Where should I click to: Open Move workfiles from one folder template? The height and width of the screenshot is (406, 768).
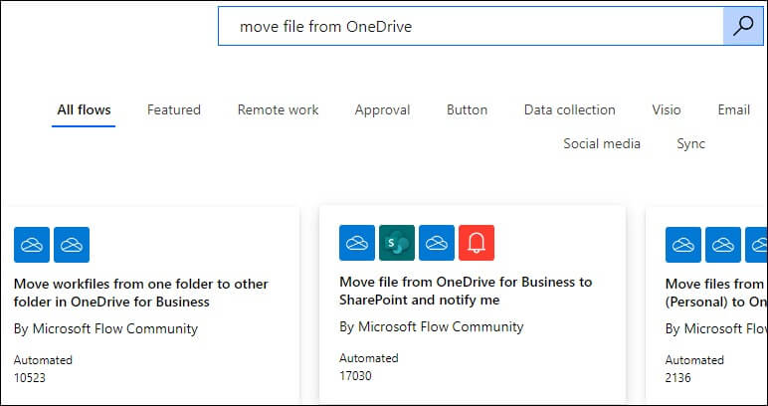(141, 293)
